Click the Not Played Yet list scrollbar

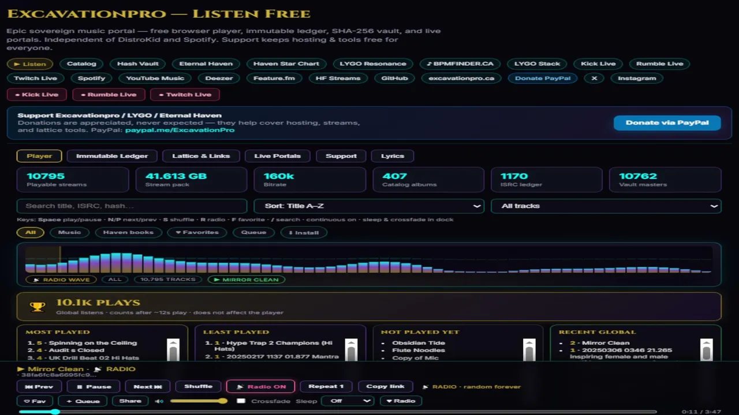tap(529, 349)
